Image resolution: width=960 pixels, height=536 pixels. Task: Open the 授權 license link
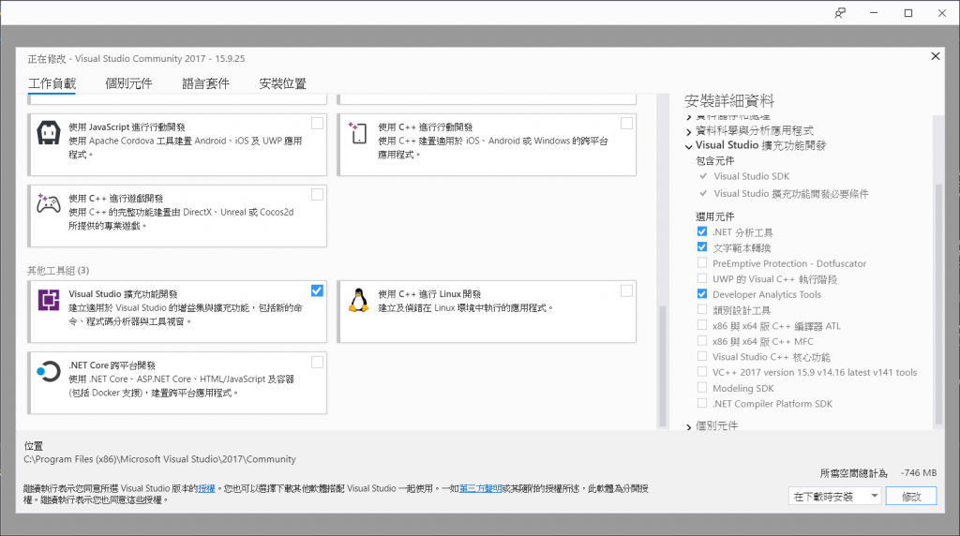(x=207, y=488)
